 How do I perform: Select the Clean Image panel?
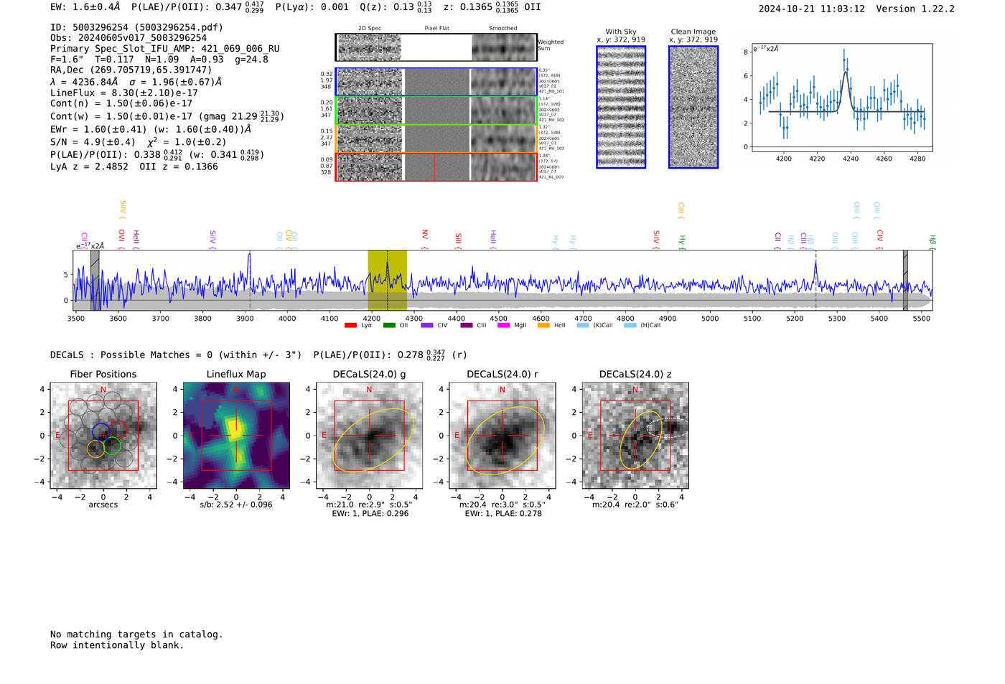click(693, 107)
